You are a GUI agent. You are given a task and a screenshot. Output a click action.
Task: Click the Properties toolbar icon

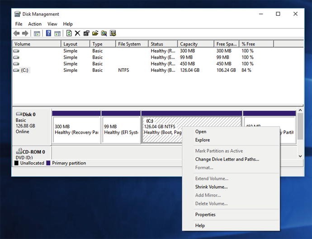pyautogui.click(x=86, y=33)
